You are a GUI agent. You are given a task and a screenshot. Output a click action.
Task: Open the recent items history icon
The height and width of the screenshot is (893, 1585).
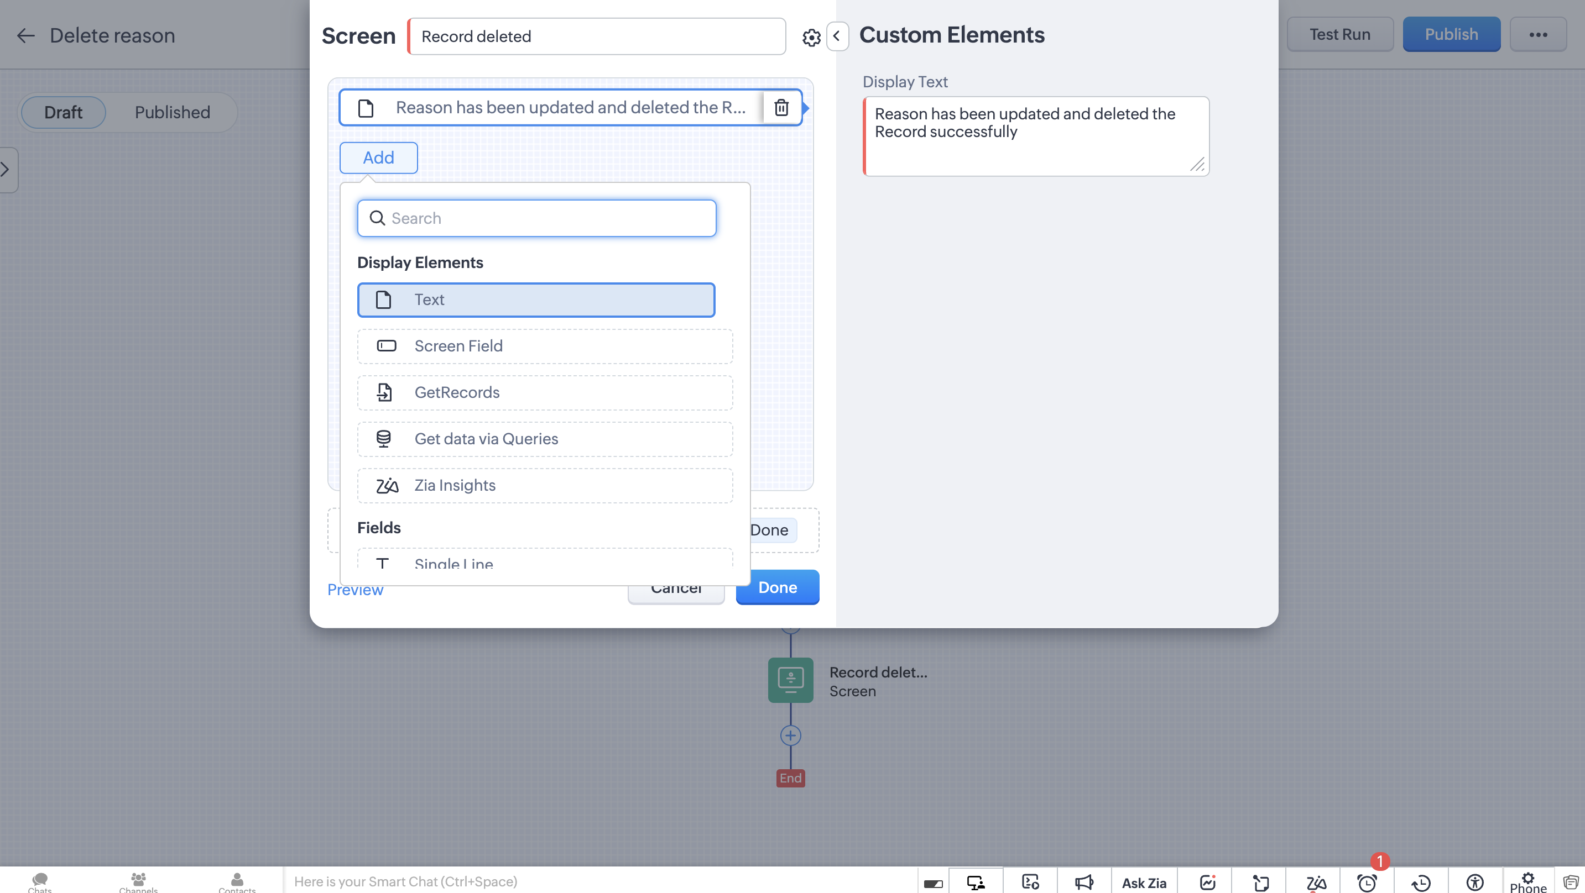pos(1421,883)
